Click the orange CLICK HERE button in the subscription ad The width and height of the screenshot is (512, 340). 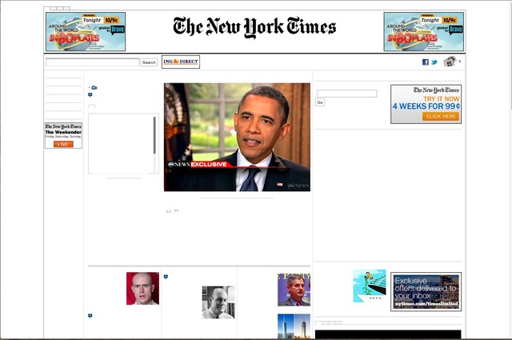pyautogui.click(x=441, y=116)
